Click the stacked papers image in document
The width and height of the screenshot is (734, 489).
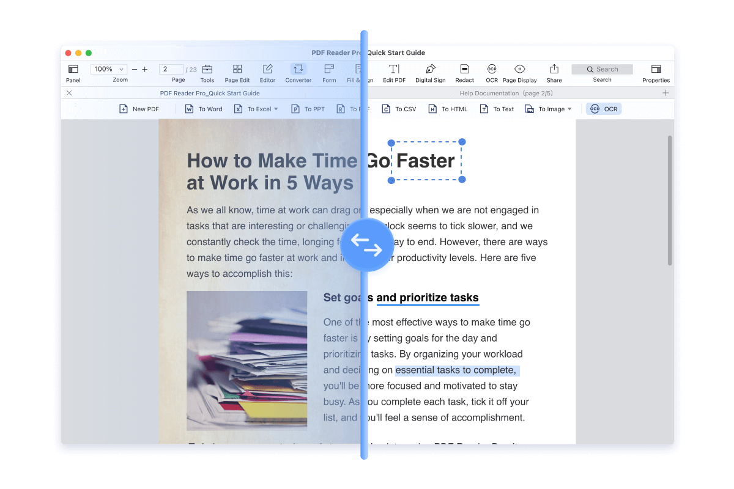point(247,361)
